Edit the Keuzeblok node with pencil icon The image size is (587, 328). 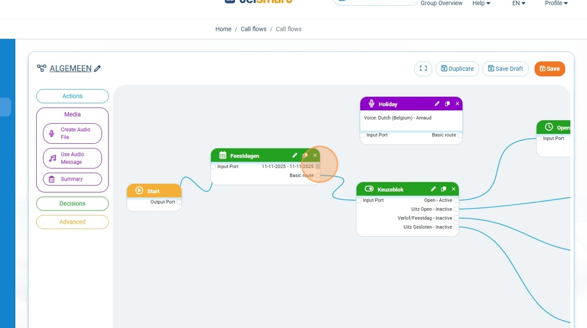433,189
